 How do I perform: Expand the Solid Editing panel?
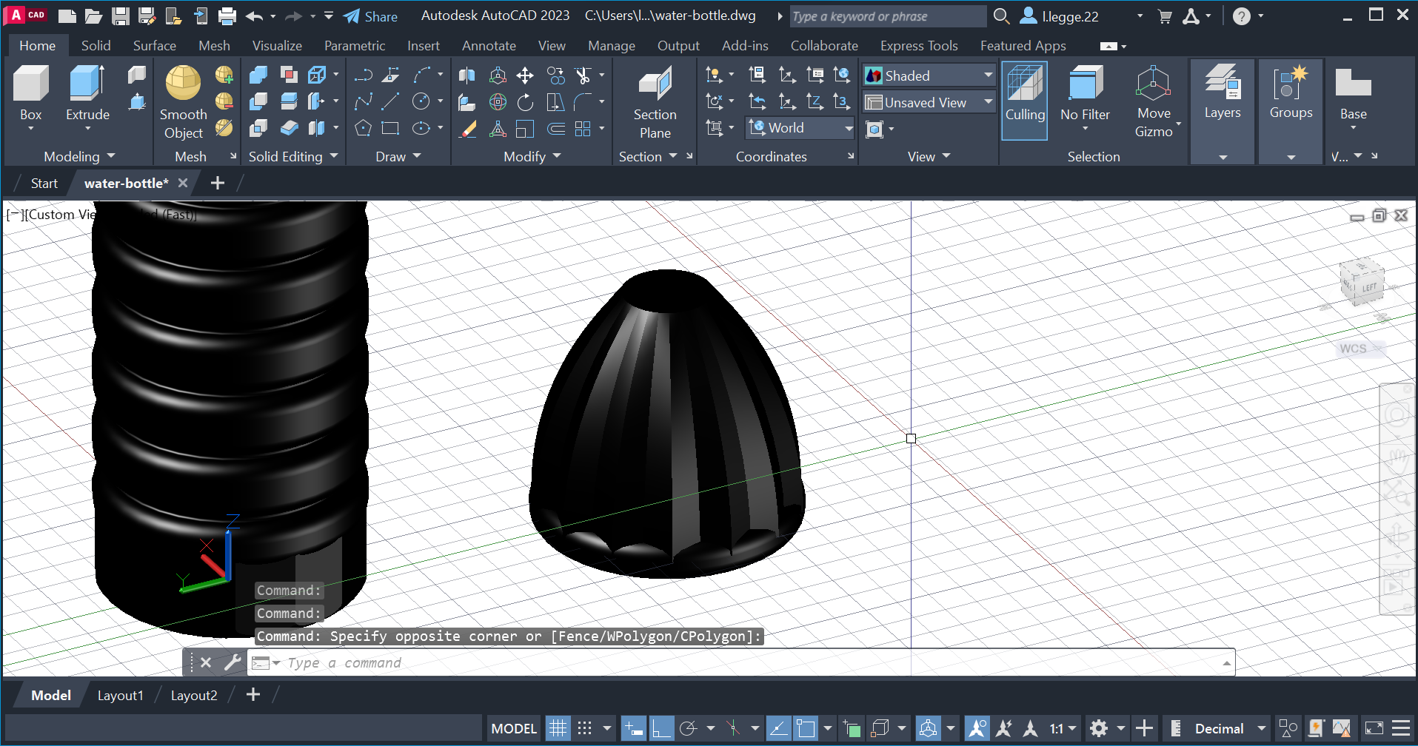(293, 156)
